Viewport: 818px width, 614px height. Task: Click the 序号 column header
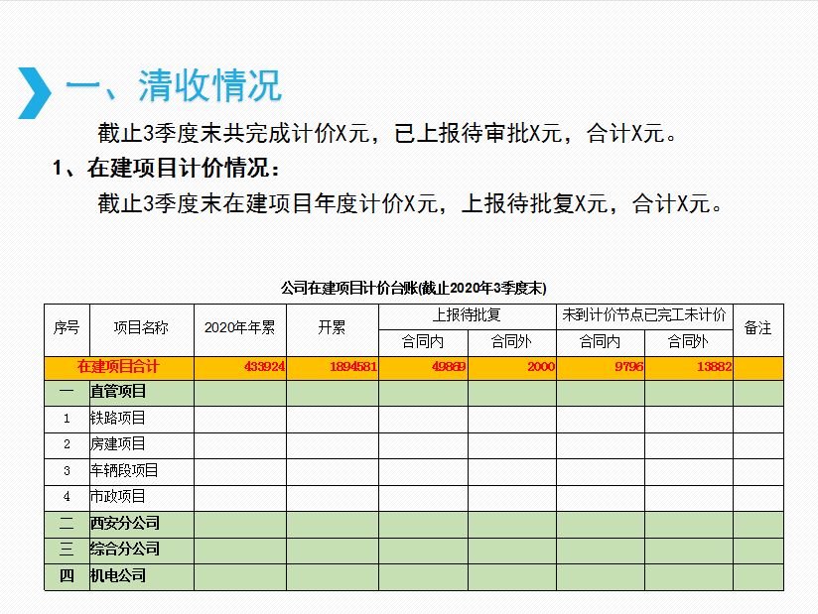coord(67,330)
